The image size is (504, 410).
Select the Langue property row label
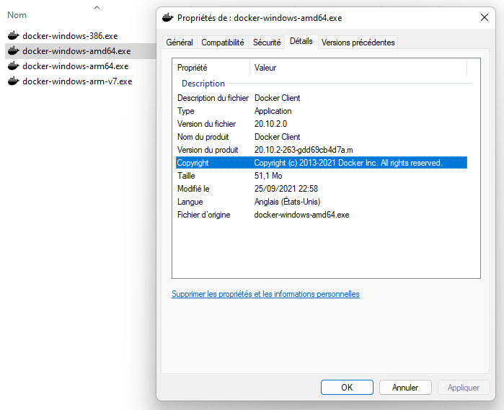[190, 202]
